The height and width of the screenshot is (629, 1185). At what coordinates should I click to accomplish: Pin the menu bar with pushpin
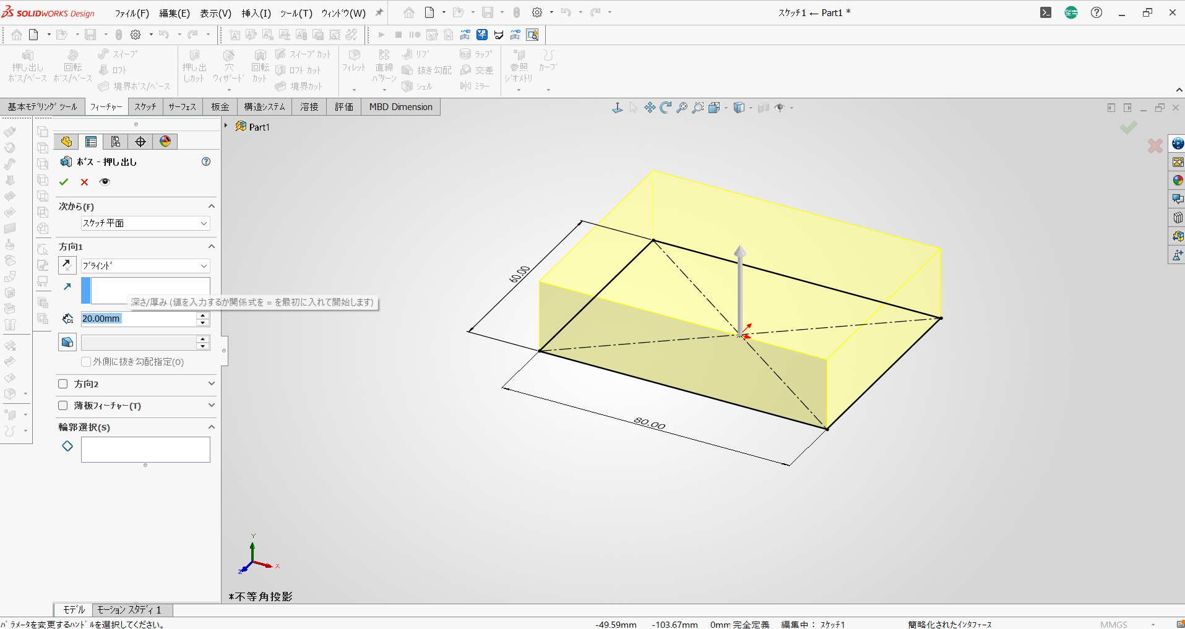[379, 12]
